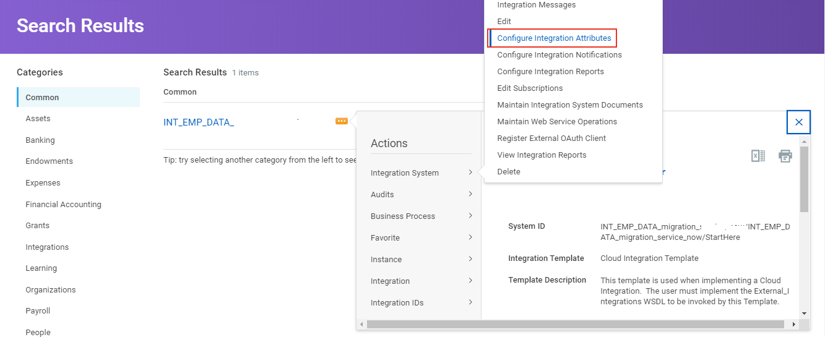Select the Grants category
Viewport: 825px width, 337px height.
pos(37,226)
